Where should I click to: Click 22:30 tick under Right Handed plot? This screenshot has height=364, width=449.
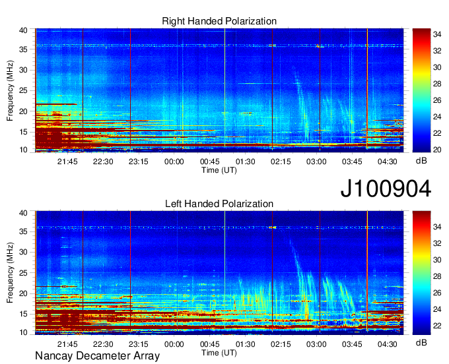tap(103, 162)
